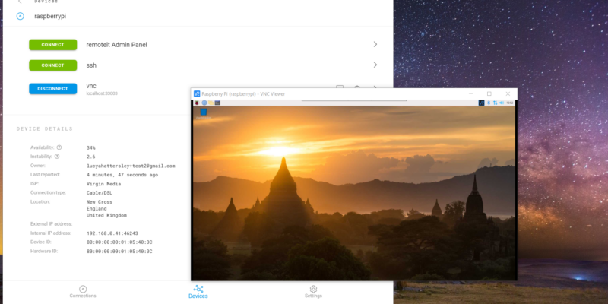The width and height of the screenshot is (608, 304).
Task: Click the volume speaker icon in Pi taskbar
Action: tap(502, 103)
